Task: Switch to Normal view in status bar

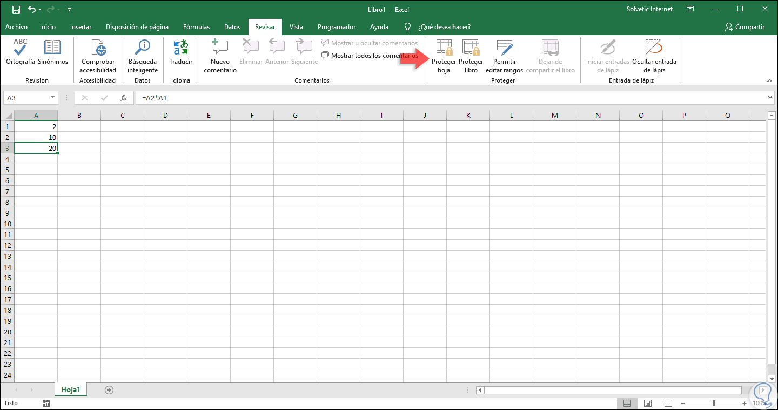Action: point(627,403)
